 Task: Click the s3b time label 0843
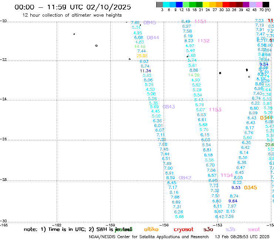168,107
